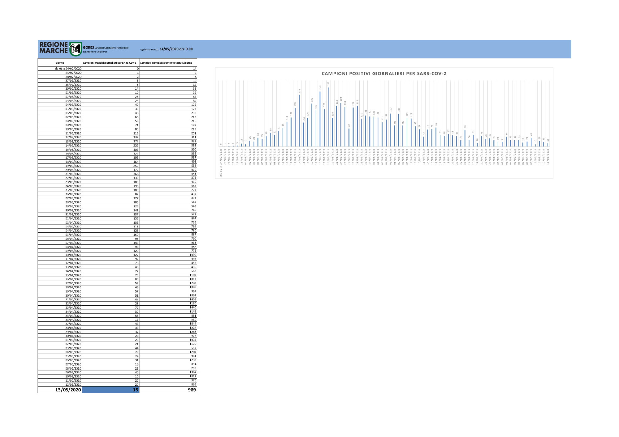Click positives value 268 in 21/03/2020 row

point(136,174)
